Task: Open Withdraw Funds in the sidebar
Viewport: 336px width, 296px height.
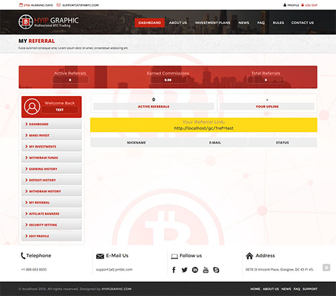Action: 52,158
